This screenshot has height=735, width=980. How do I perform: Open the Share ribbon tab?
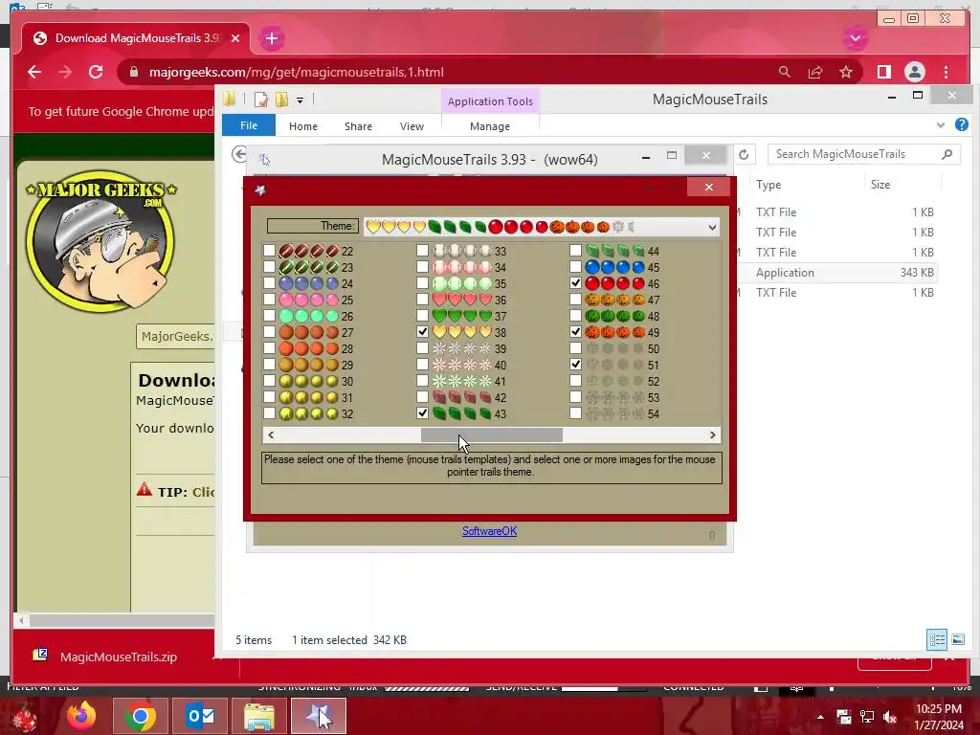click(358, 126)
